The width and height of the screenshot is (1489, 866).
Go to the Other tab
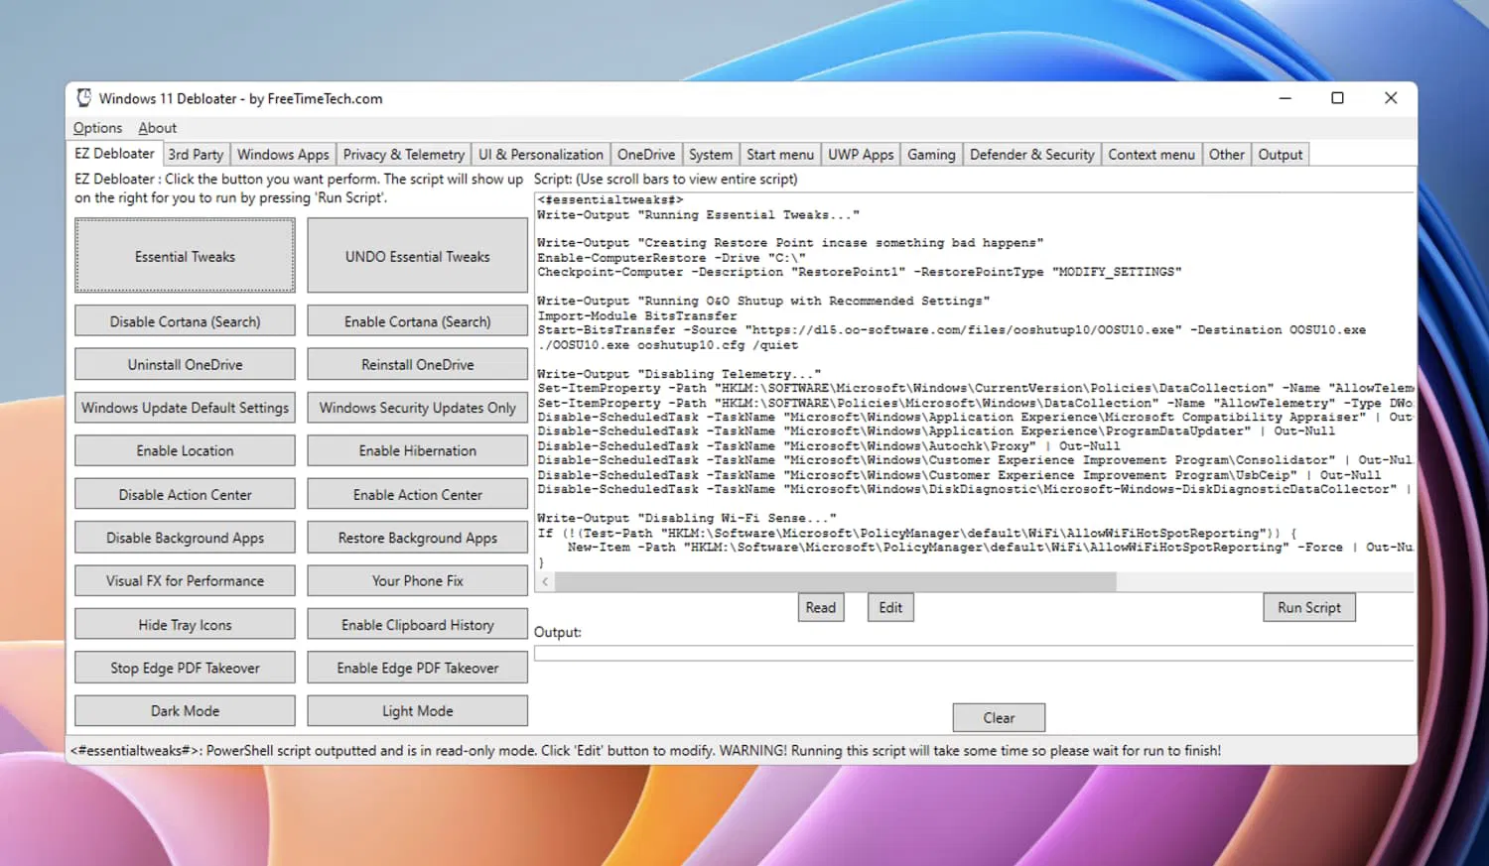click(1227, 155)
